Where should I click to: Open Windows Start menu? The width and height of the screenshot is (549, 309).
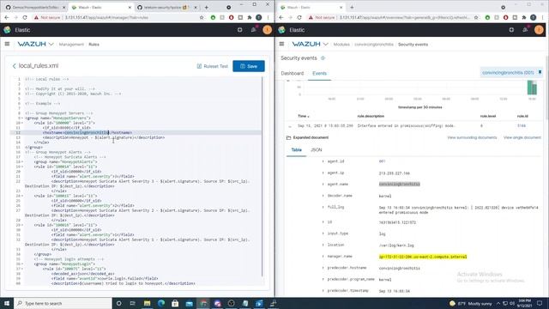tap(7, 303)
